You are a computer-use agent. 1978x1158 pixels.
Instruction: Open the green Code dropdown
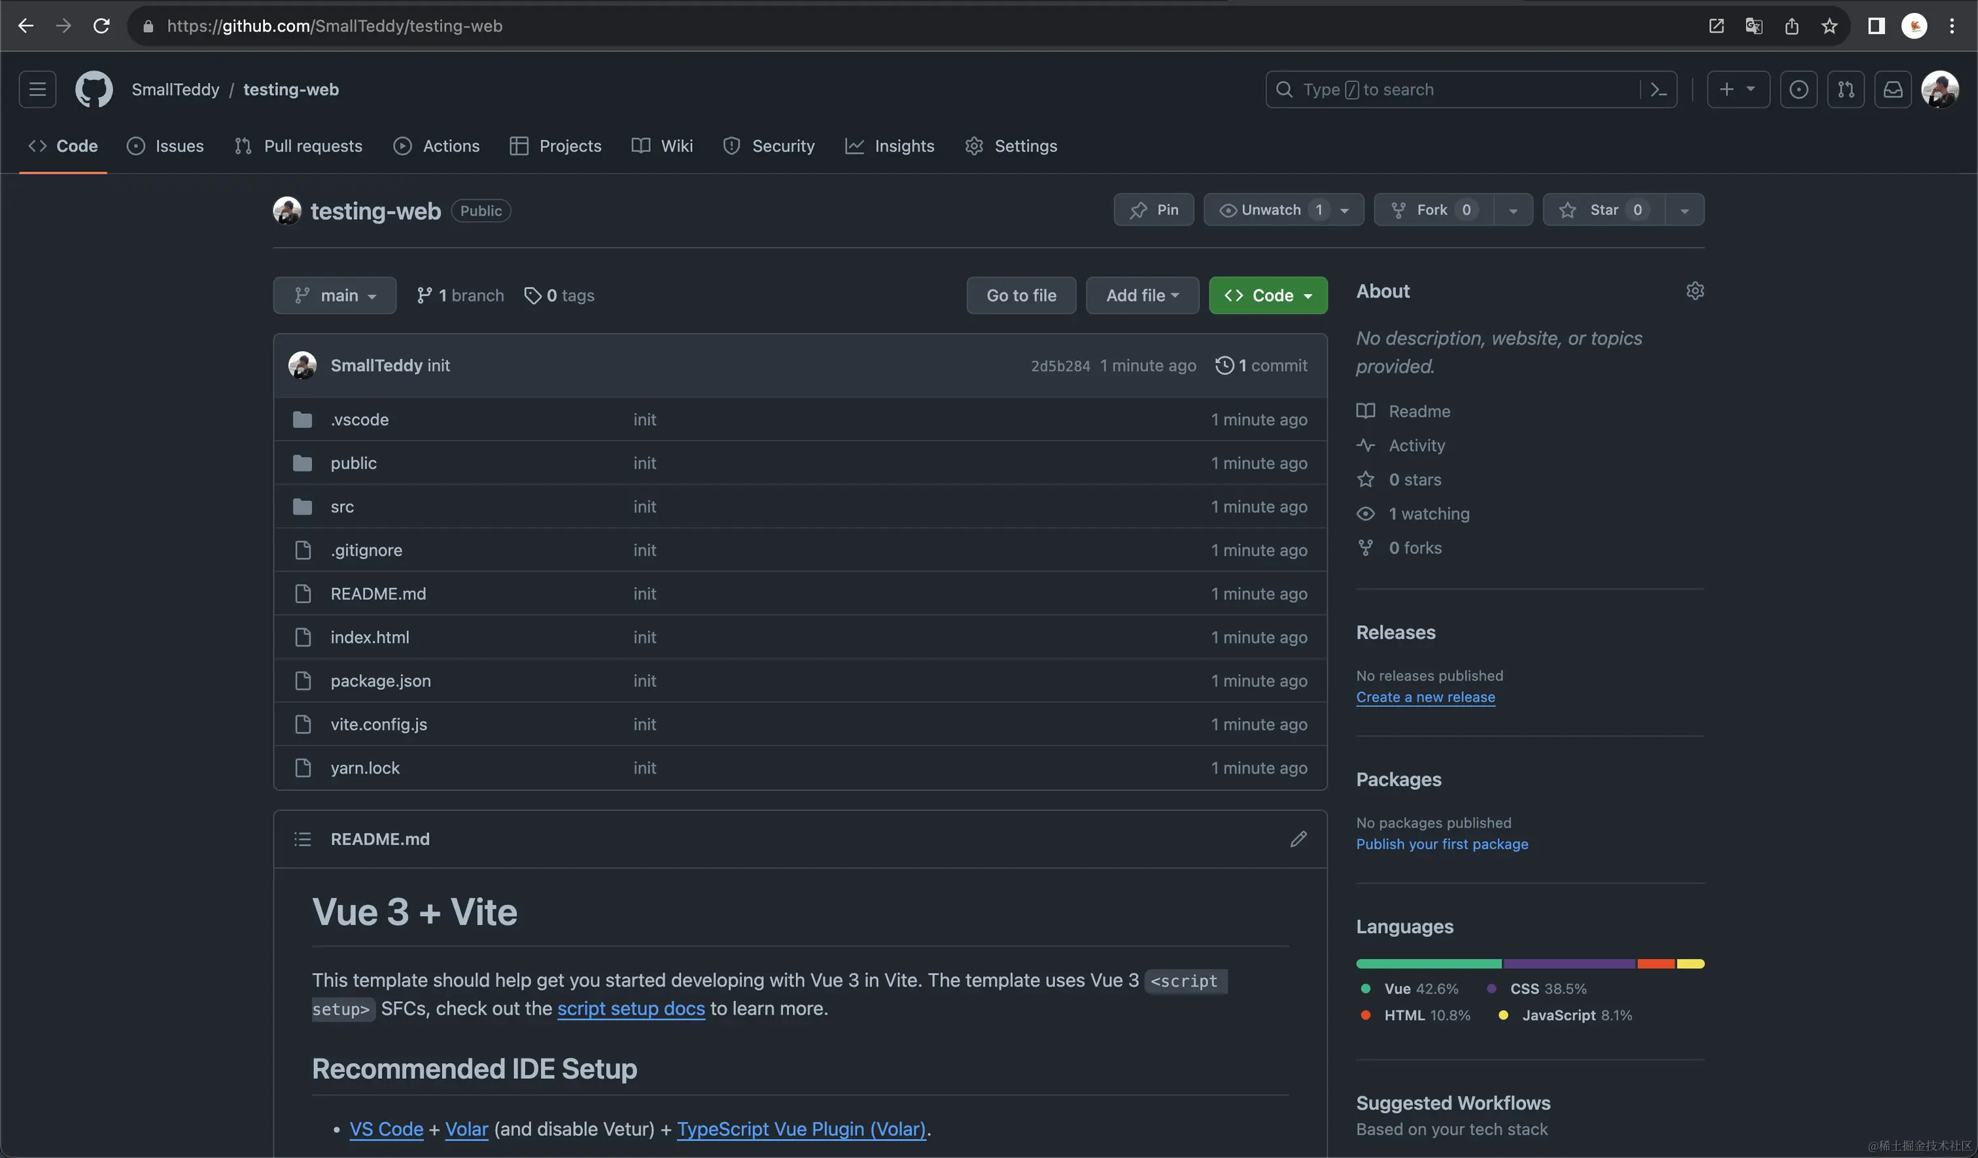point(1268,296)
